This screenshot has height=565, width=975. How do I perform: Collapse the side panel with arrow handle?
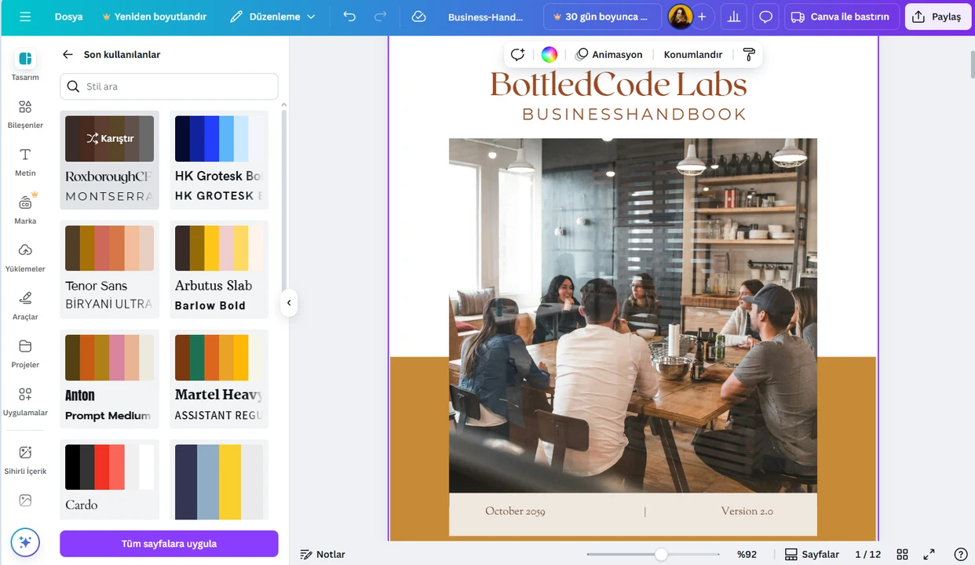289,303
